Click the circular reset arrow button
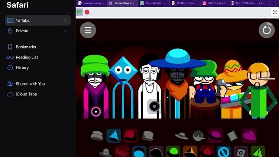Viewport: 279px width, 157px height. pyautogui.click(x=266, y=30)
